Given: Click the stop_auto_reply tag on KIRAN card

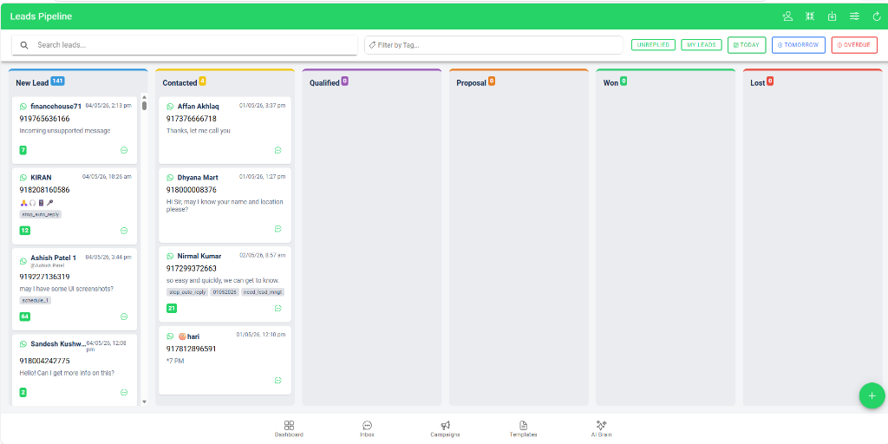Looking at the screenshot, I should click(40, 214).
